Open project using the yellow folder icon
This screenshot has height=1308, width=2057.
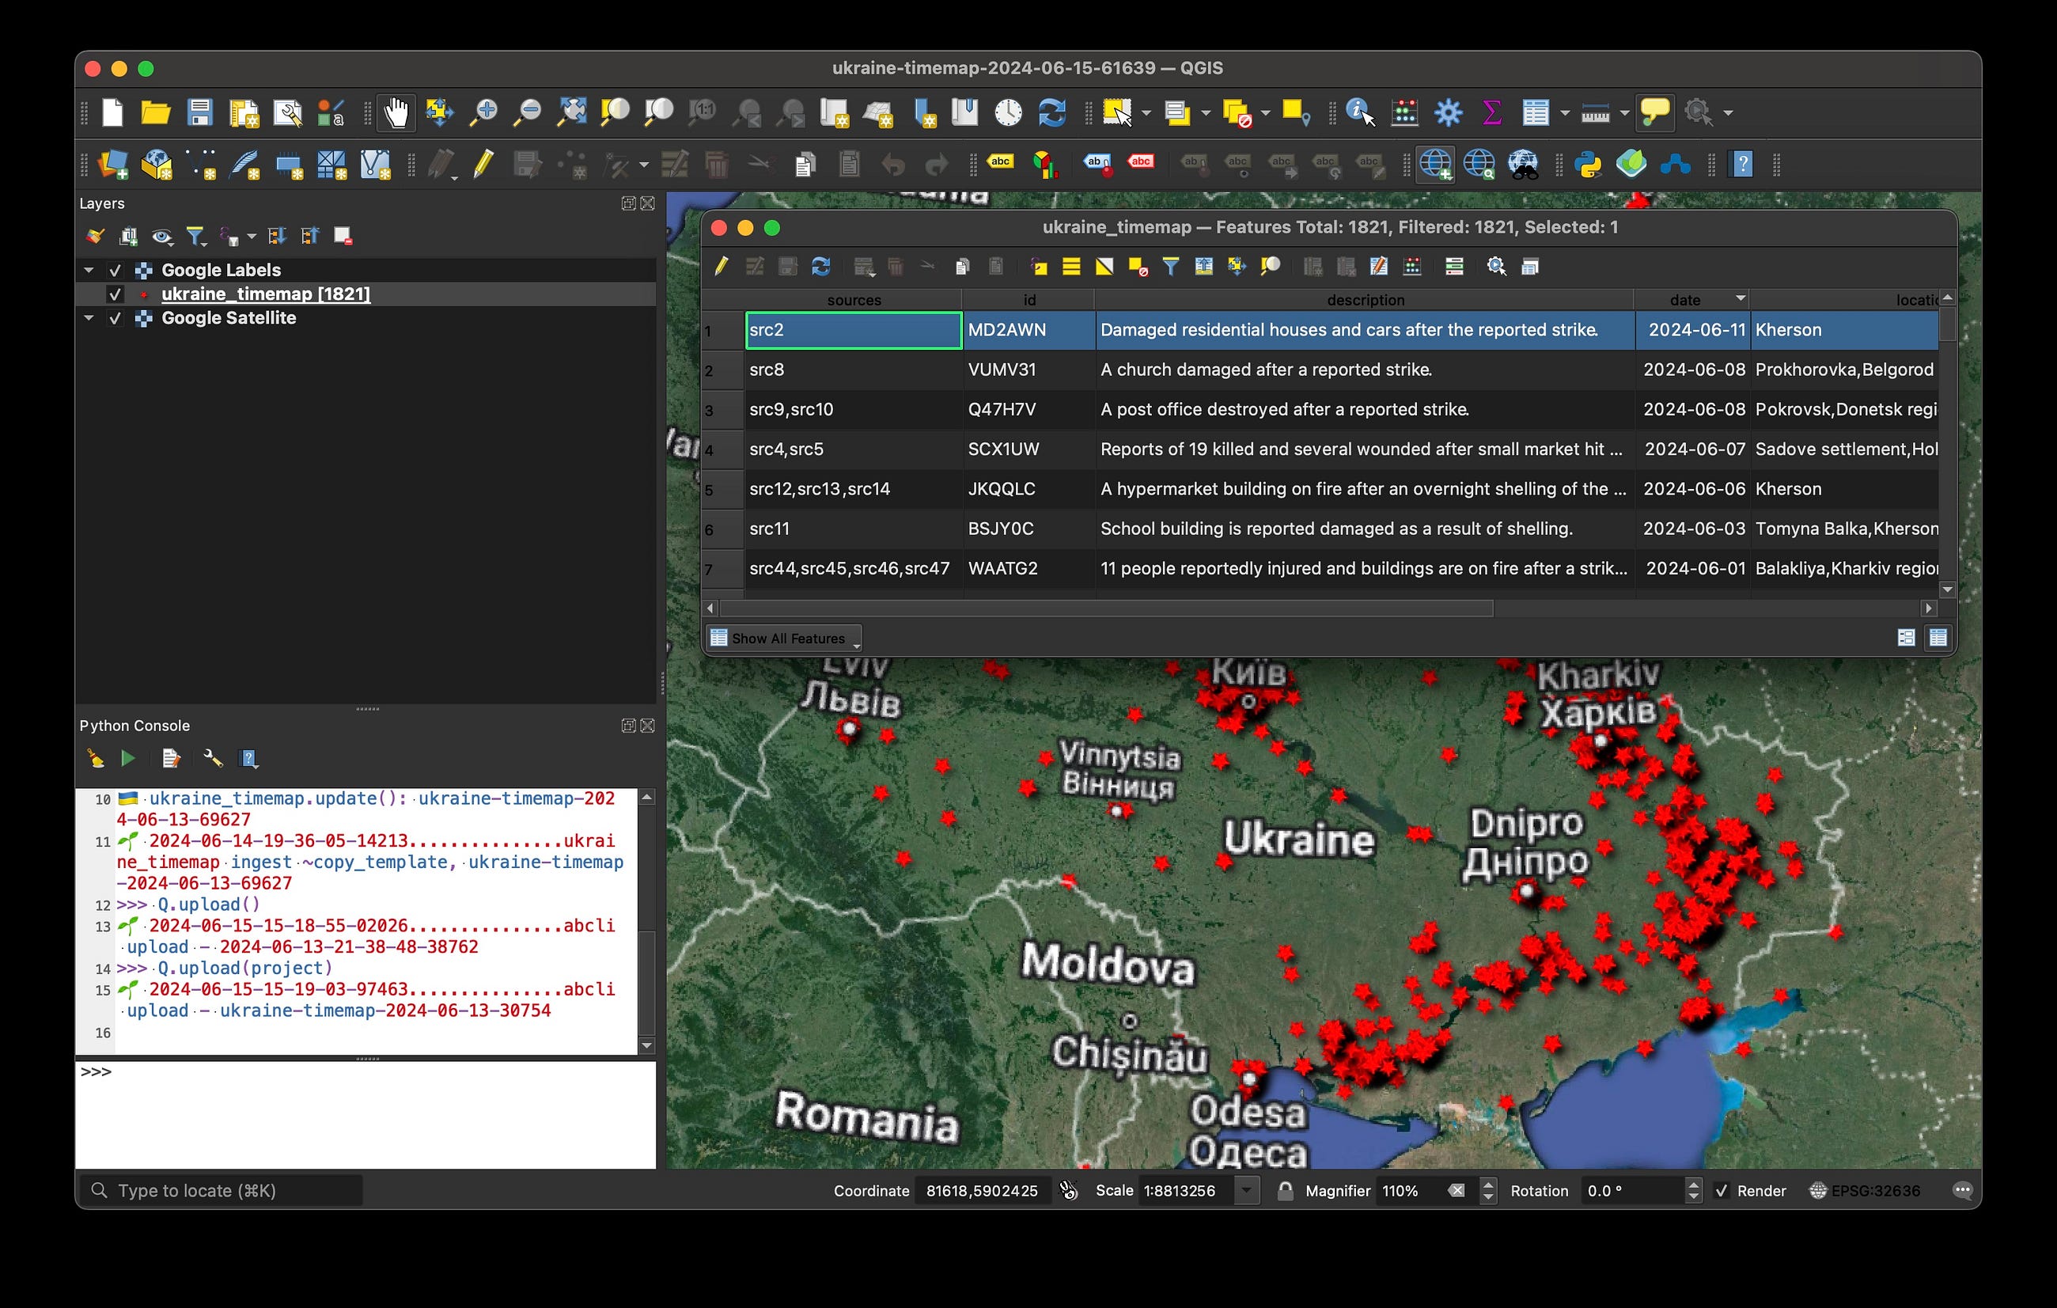[x=154, y=112]
